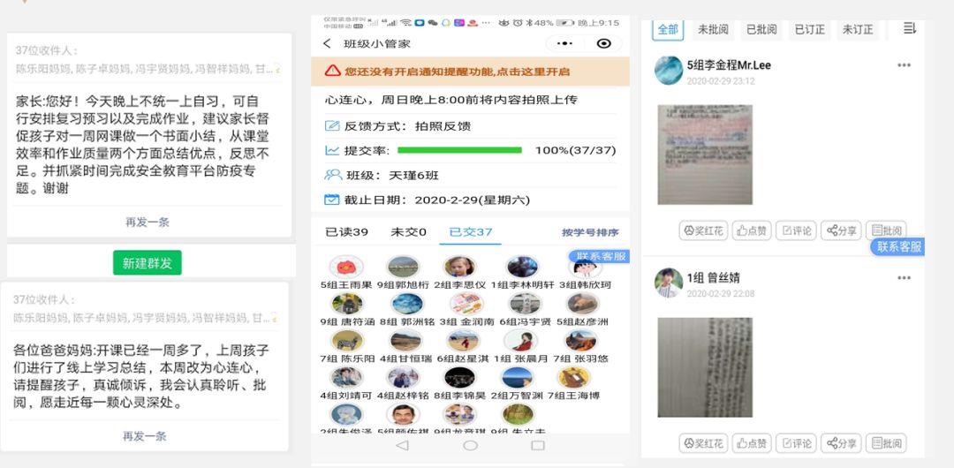Expand recipients list in first group message
954x468 pixels.
(x=276, y=69)
